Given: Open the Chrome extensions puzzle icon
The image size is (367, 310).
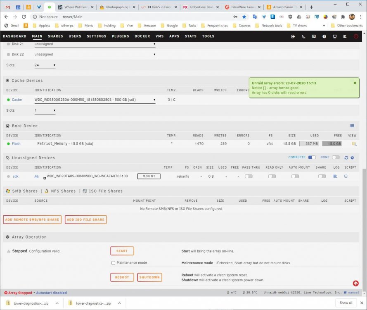Looking at the screenshot, I should pyautogui.click(x=343, y=17).
